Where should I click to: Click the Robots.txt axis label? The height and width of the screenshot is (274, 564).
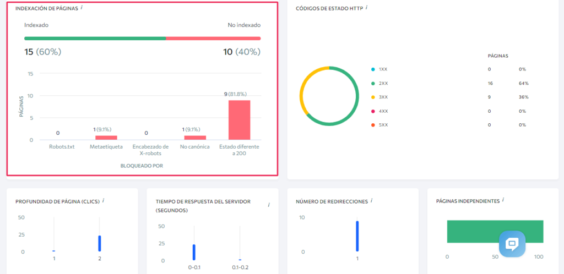[62, 147]
